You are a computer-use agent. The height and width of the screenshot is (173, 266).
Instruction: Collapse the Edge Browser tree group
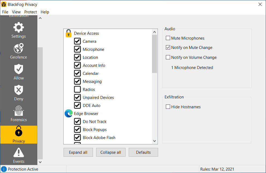[69, 113]
